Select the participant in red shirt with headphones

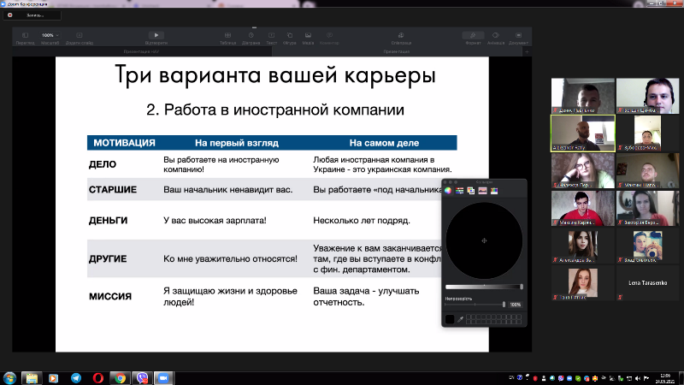pyautogui.click(x=583, y=208)
